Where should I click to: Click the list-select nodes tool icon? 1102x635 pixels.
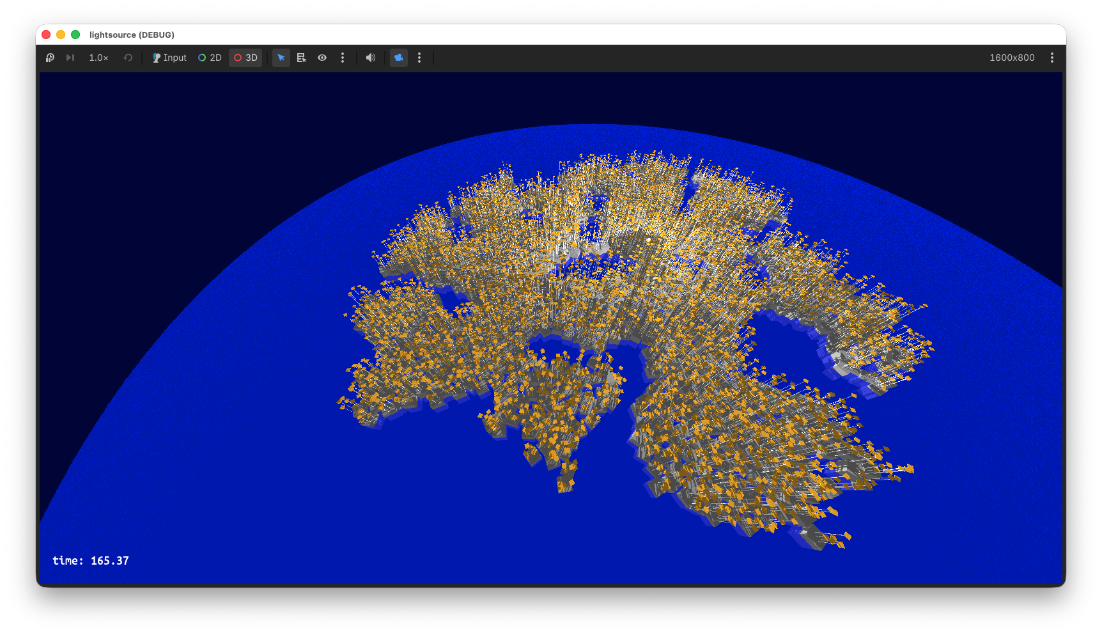point(302,58)
